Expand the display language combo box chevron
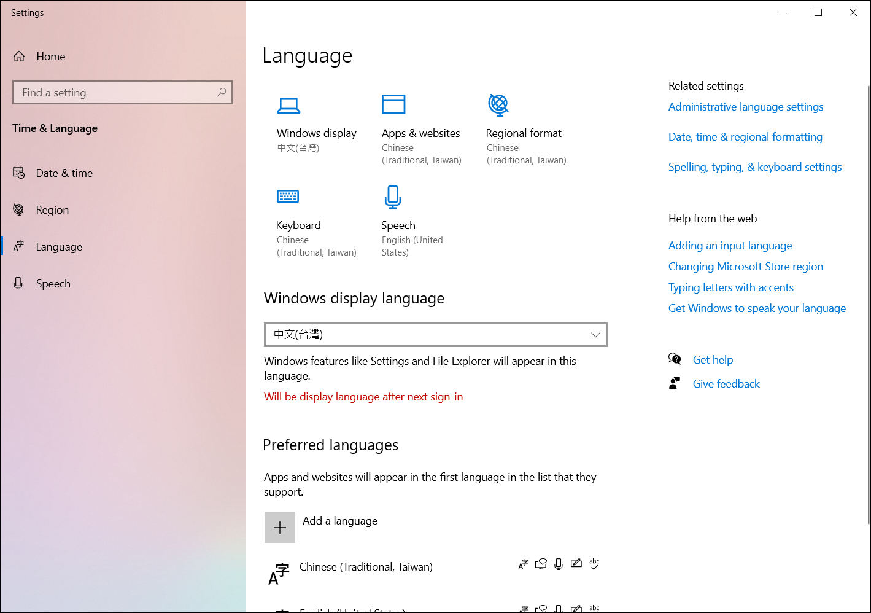The image size is (871, 613). pos(595,335)
